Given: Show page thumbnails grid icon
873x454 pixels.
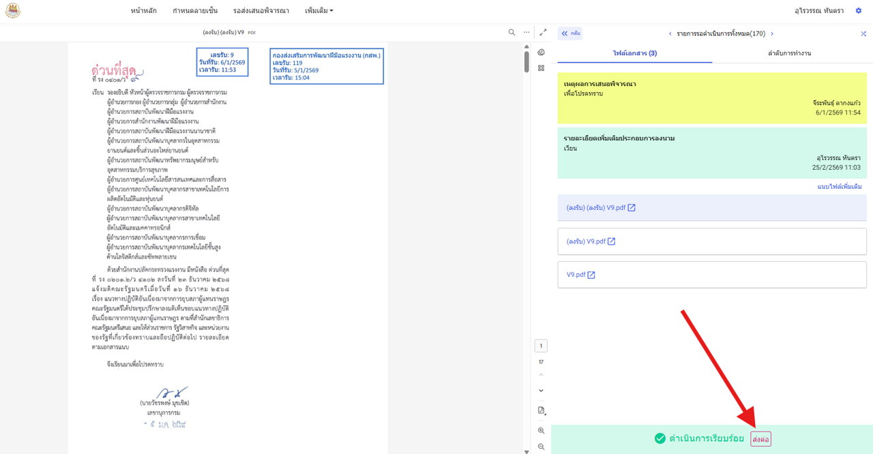Looking at the screenshot, I should pos(541,68).
